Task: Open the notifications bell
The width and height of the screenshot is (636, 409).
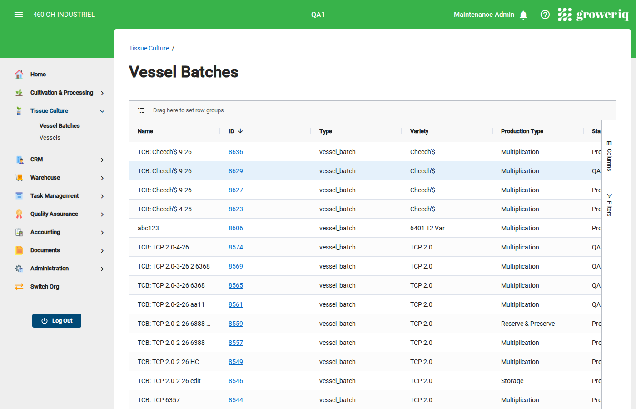Action: pyautogui.click(x=523, y=15)
